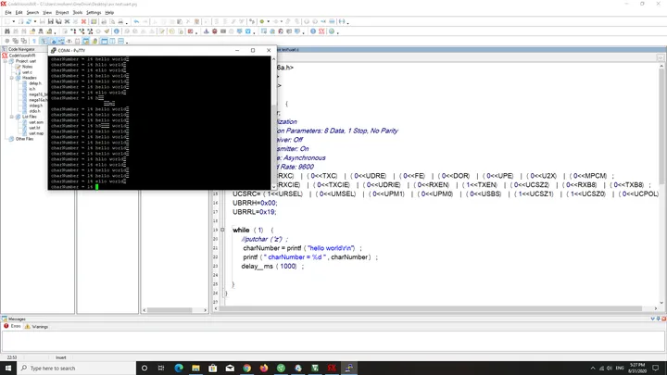This screenshot has height=375, width=667.
Task: Toggle the Messages window view icon
Action: coord(86,41)
